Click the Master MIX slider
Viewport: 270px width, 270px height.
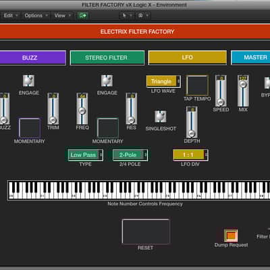[x=243, y=91]
